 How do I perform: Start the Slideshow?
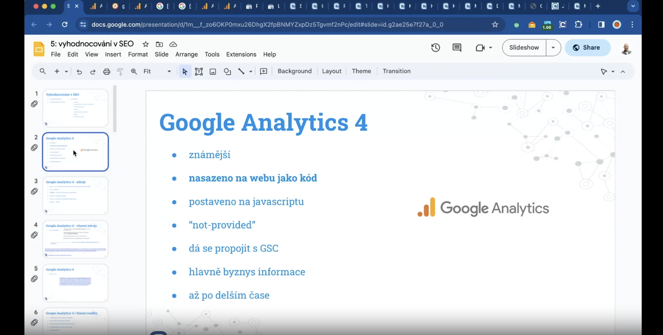(x=524, y=48)
